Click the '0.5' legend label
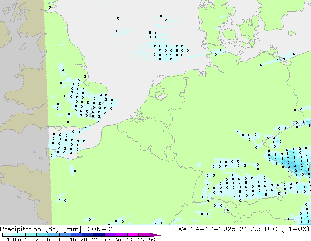The image size is (311, 241). 17,239
